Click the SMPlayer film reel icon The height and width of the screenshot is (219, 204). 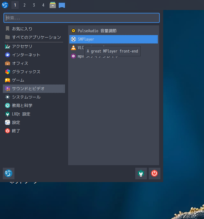tap(73, 39)
